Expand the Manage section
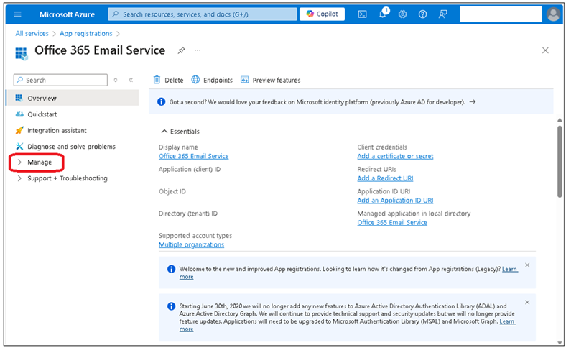 pos(37,162)
